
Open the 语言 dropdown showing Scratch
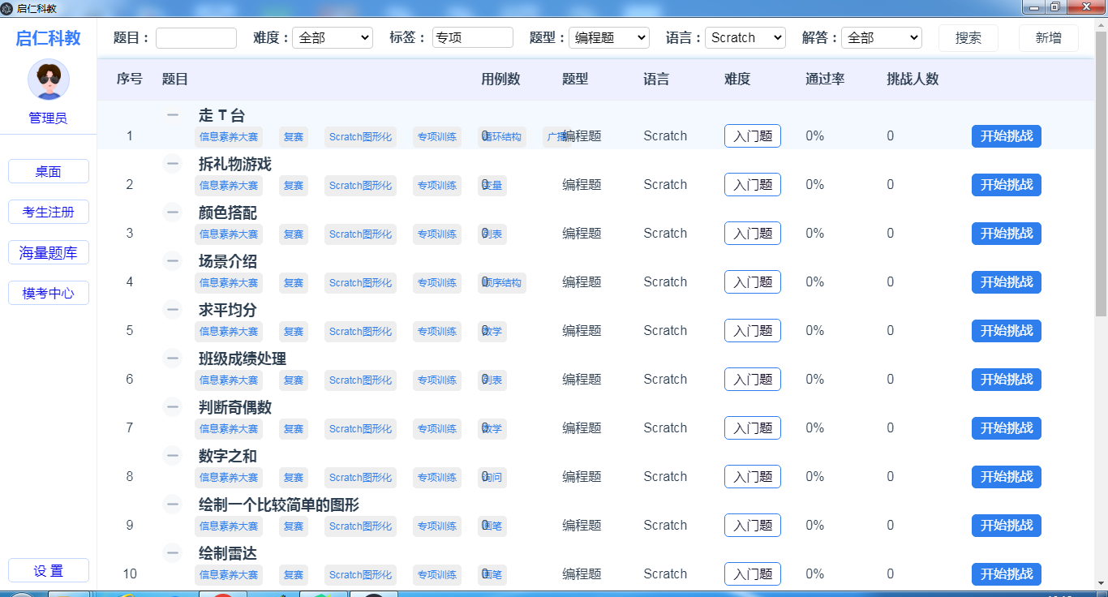[x=745, y=37]
